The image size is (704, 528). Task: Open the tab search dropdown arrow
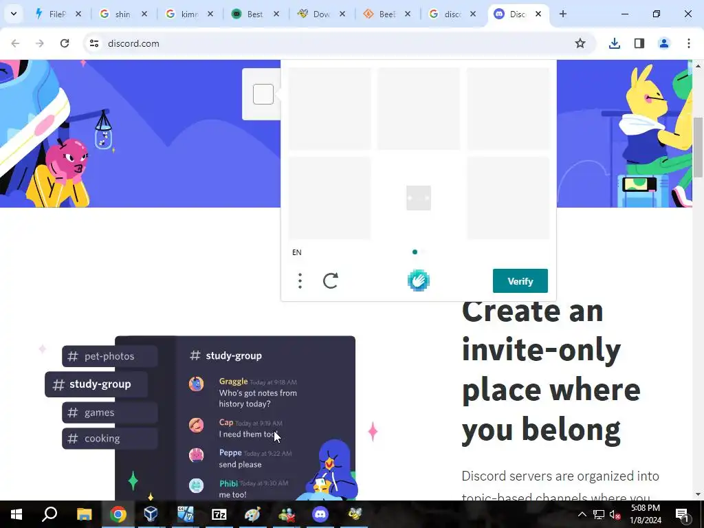point(14,14)
